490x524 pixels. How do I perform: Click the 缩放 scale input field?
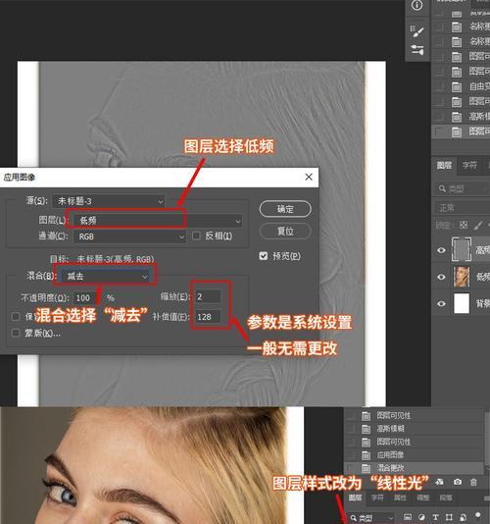[208, 296]
